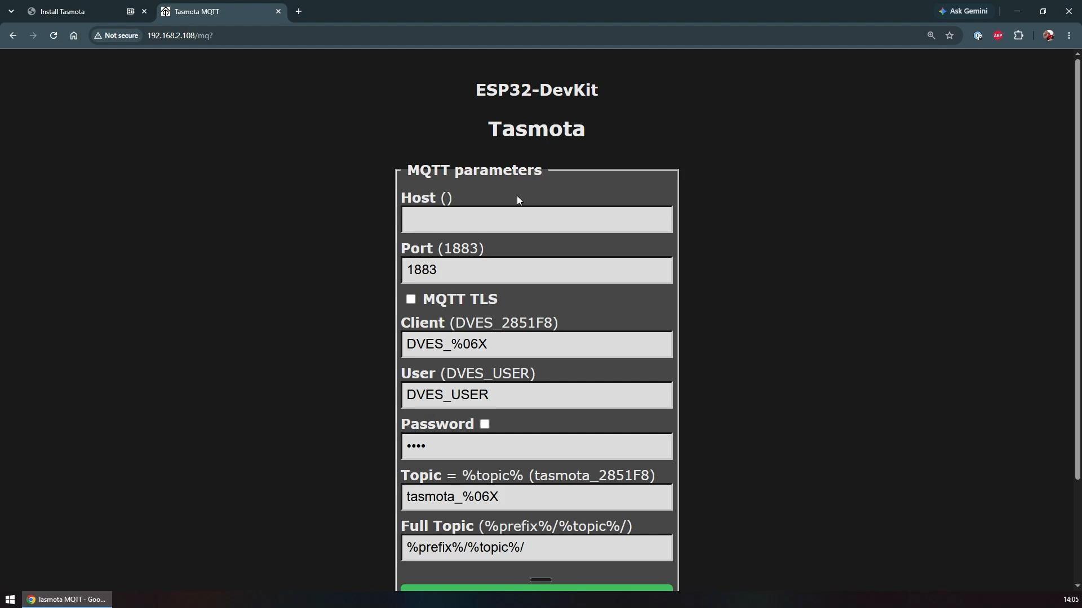
Task: Open the Extensions puzzle menu
Action: tap(1019, 35)
